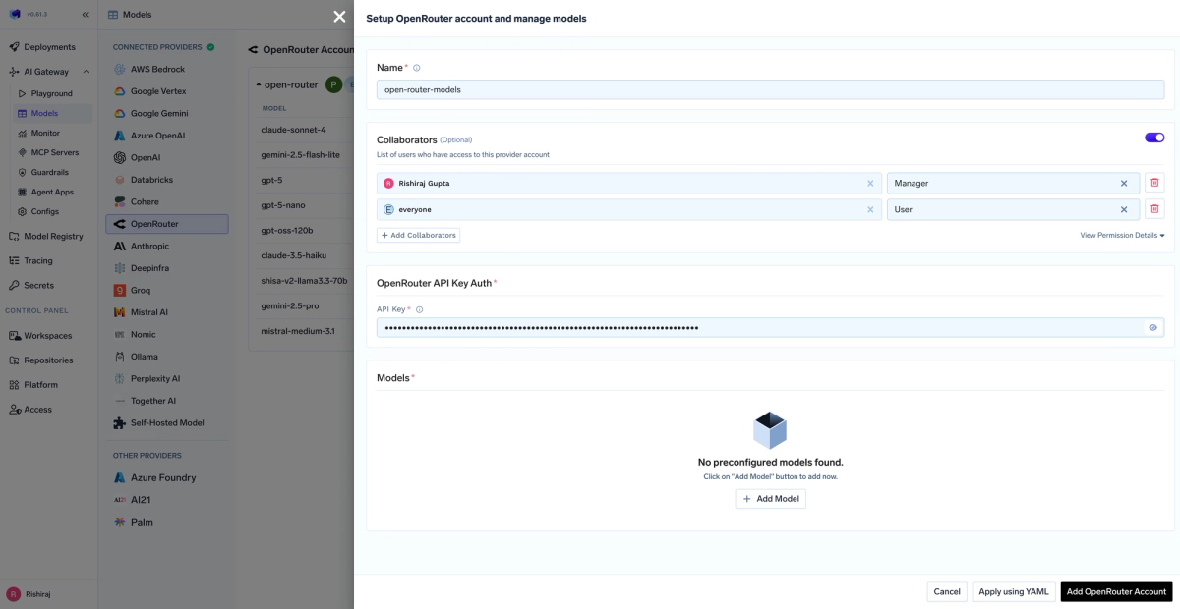The image size is (1180, 609).
Task: Click the Databricks provider icon
Action: tap(120, 180)
